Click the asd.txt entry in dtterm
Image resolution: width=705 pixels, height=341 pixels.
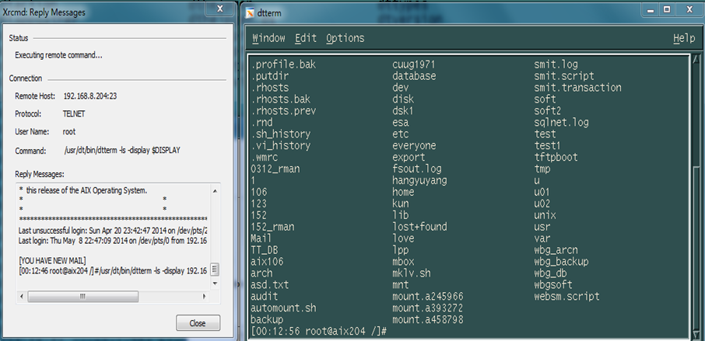click(270, 285)
